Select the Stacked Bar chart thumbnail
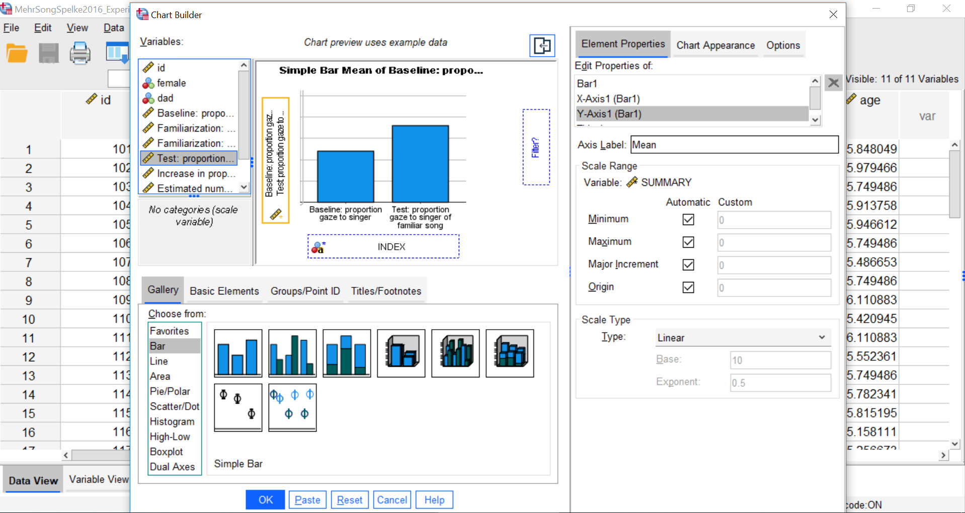The image size is (965, 513). [x=347, y=353]
